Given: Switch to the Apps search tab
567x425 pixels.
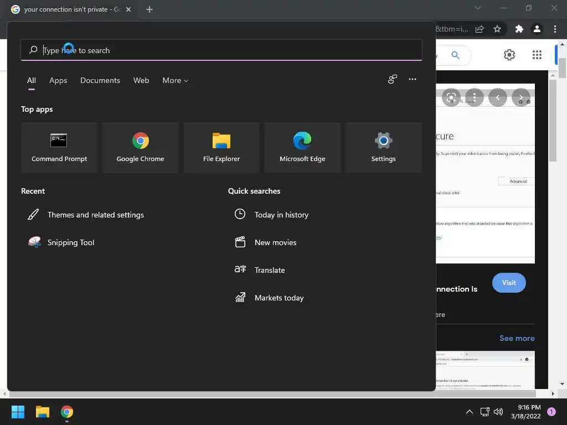Looking at the screenshot, I should coord(58,81).
